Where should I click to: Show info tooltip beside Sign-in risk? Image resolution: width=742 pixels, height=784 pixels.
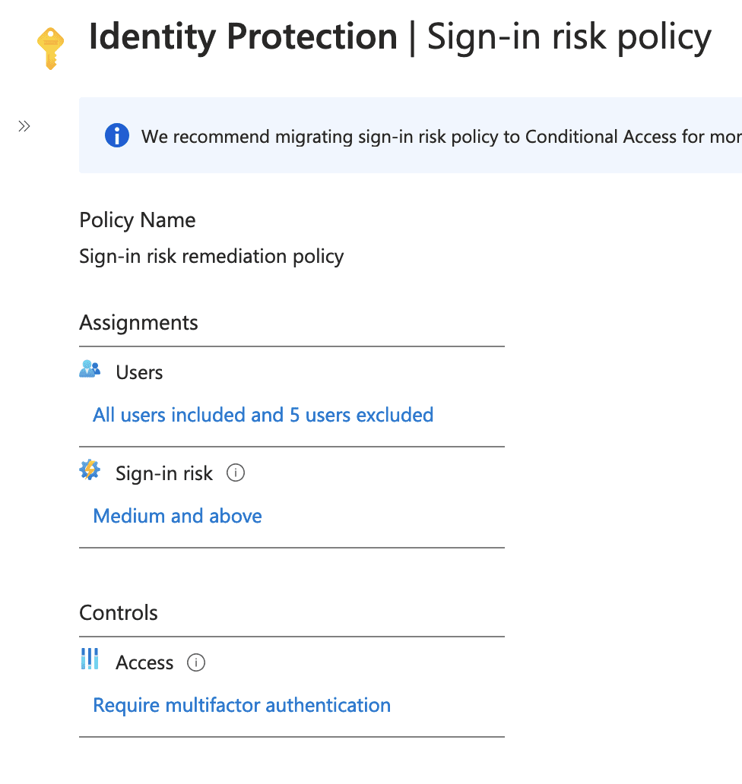point(236,473)
